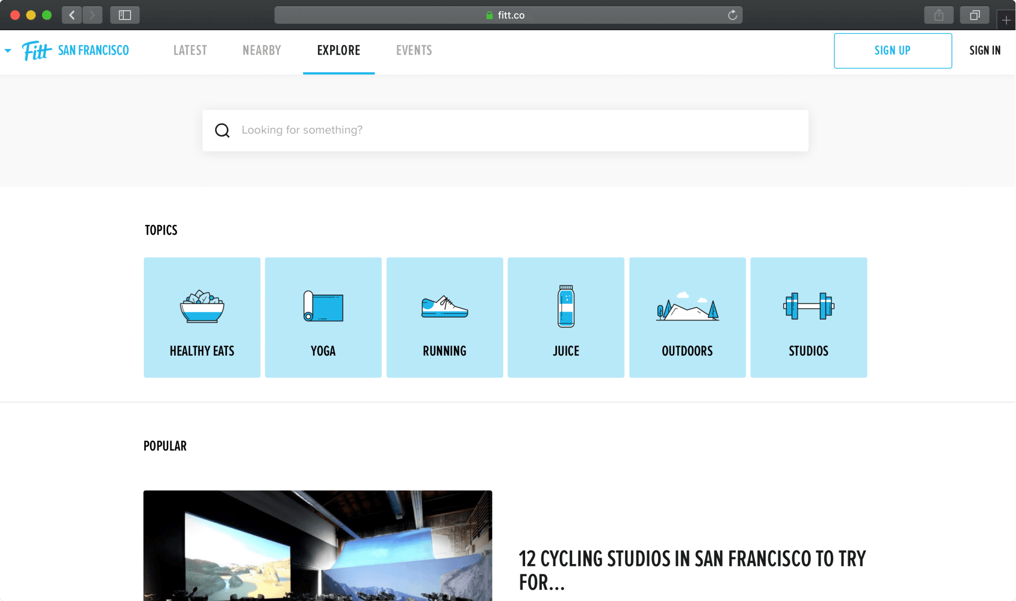Click the Outdoors mountain icon
Screen dimensions: 1016x601
point(687,306)
